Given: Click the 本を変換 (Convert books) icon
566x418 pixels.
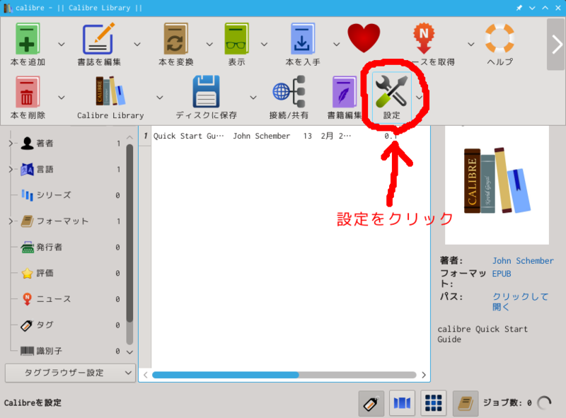Looking at the screenshot, I should click(x=175, y=39).
